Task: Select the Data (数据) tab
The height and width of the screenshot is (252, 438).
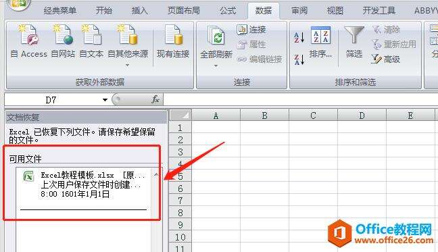Action: click(264, 11)
